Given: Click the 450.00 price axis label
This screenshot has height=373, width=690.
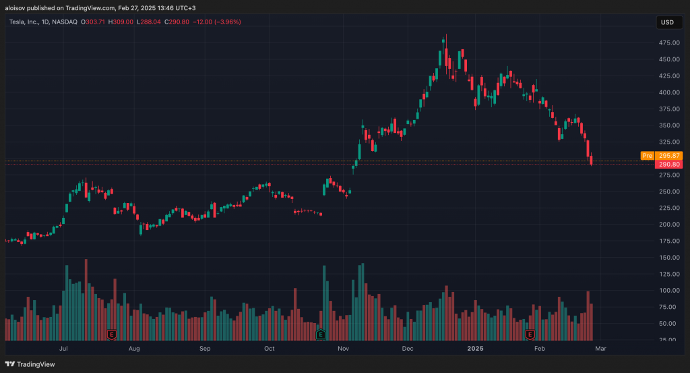Looking at the screenshot, I should tap(669, 59).
